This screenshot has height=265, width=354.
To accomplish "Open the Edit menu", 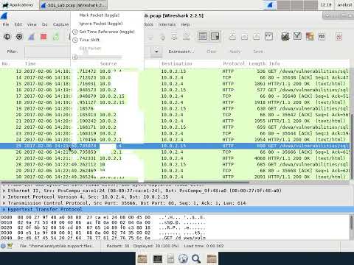I will pos(18,24).
